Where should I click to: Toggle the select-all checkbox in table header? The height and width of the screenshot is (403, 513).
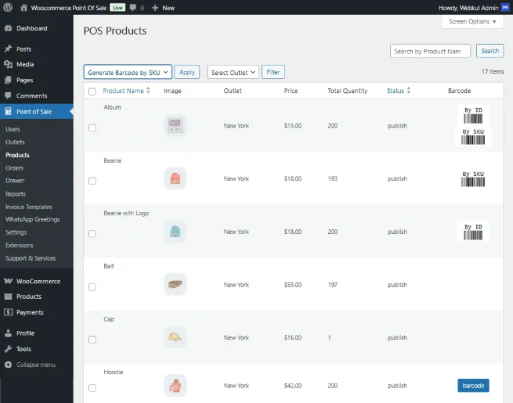(92, 92)
